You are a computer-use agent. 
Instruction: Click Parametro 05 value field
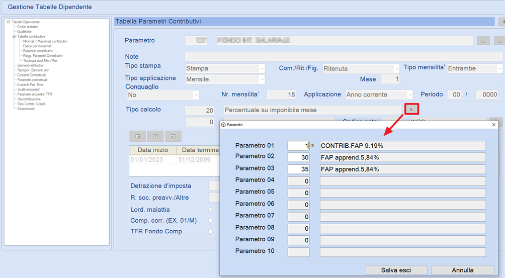click(298, 193)
